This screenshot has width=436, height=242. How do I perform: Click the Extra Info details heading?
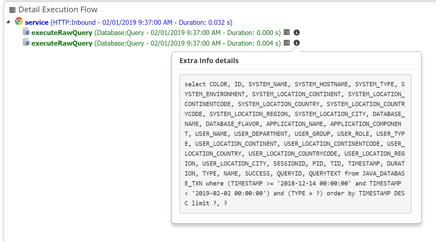point(209,61)
